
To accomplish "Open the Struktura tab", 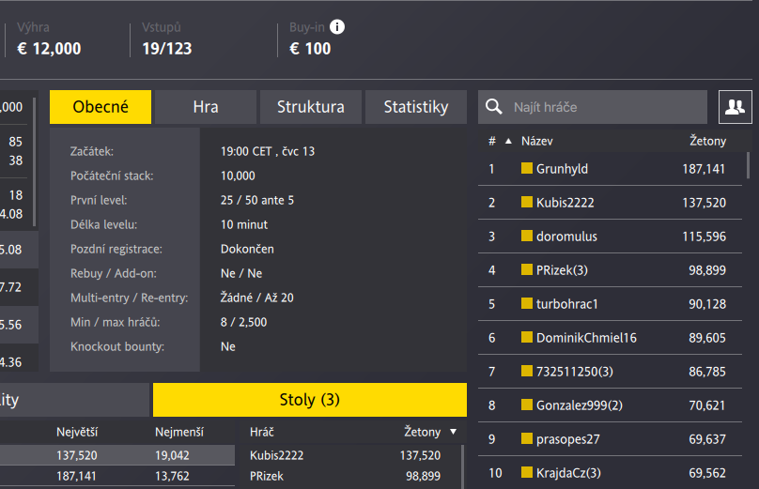I will pyautogui.click(x=310, y=107).
